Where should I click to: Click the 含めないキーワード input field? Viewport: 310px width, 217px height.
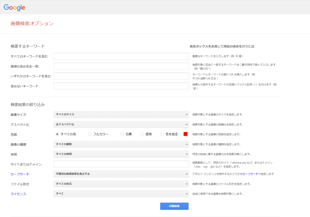point(121,86)
